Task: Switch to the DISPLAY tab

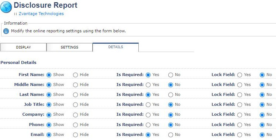Action: pyautogui.click(x=23, y=47)
